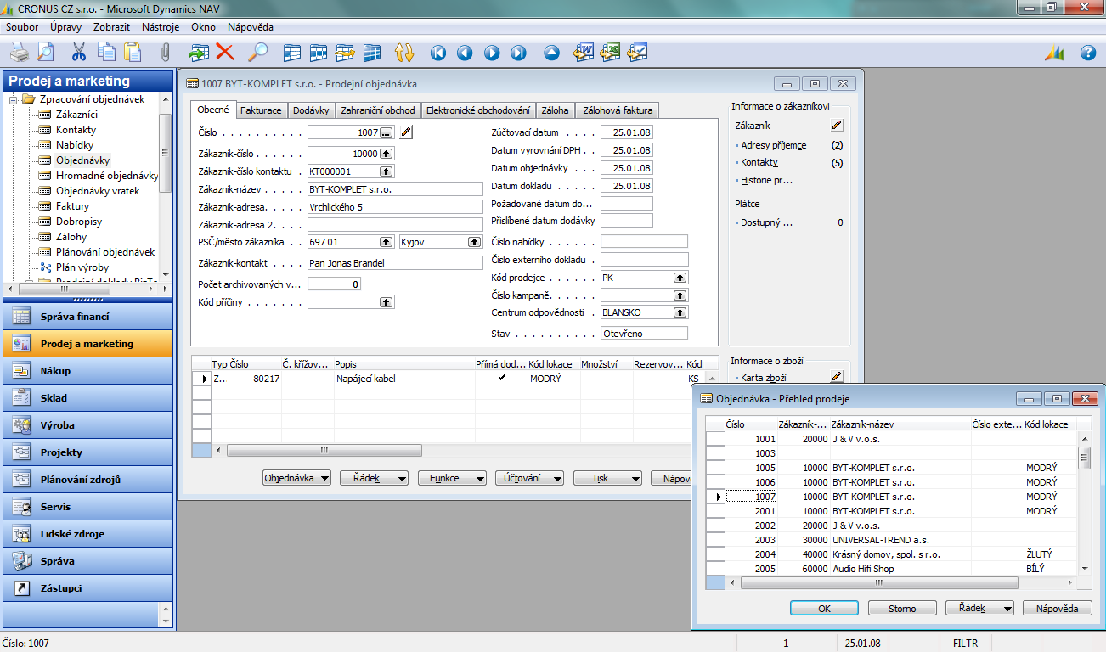Click the Copy icon in the toolbar
This screenshot has height=652, width=1106.
106,53
